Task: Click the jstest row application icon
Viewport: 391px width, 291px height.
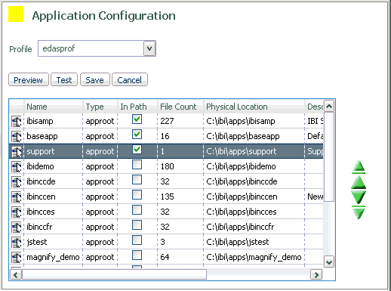Action: pos(17,242)
